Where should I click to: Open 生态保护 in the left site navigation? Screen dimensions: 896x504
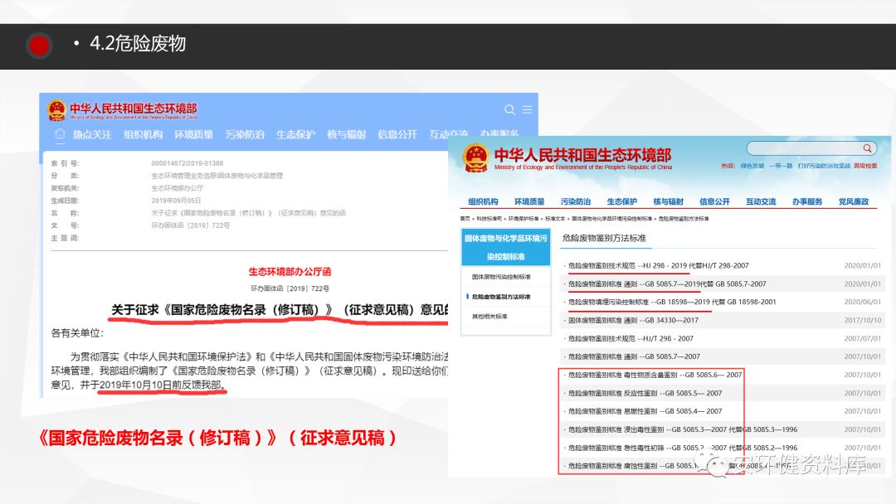(295, 135)
